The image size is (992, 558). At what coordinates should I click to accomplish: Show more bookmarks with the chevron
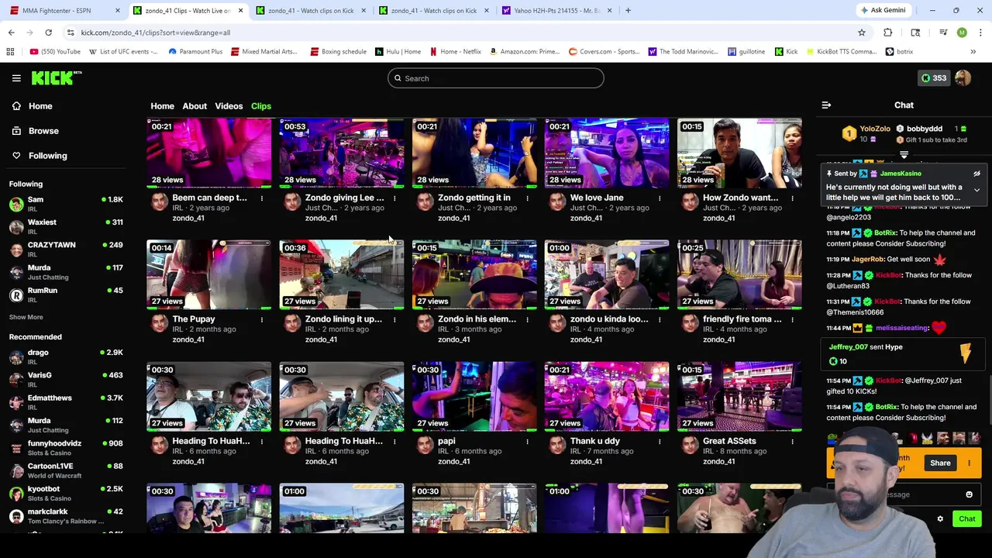point(973,52)
